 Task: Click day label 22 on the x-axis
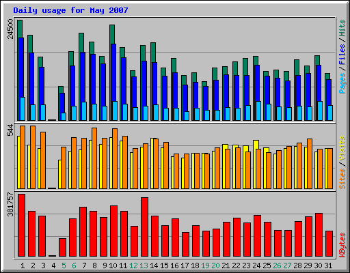[236, 265]
